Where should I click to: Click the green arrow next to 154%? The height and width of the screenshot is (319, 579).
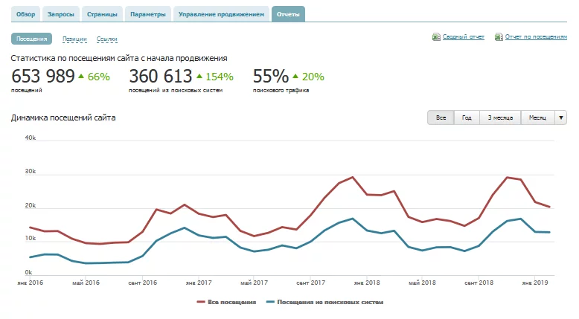(199, 76)
